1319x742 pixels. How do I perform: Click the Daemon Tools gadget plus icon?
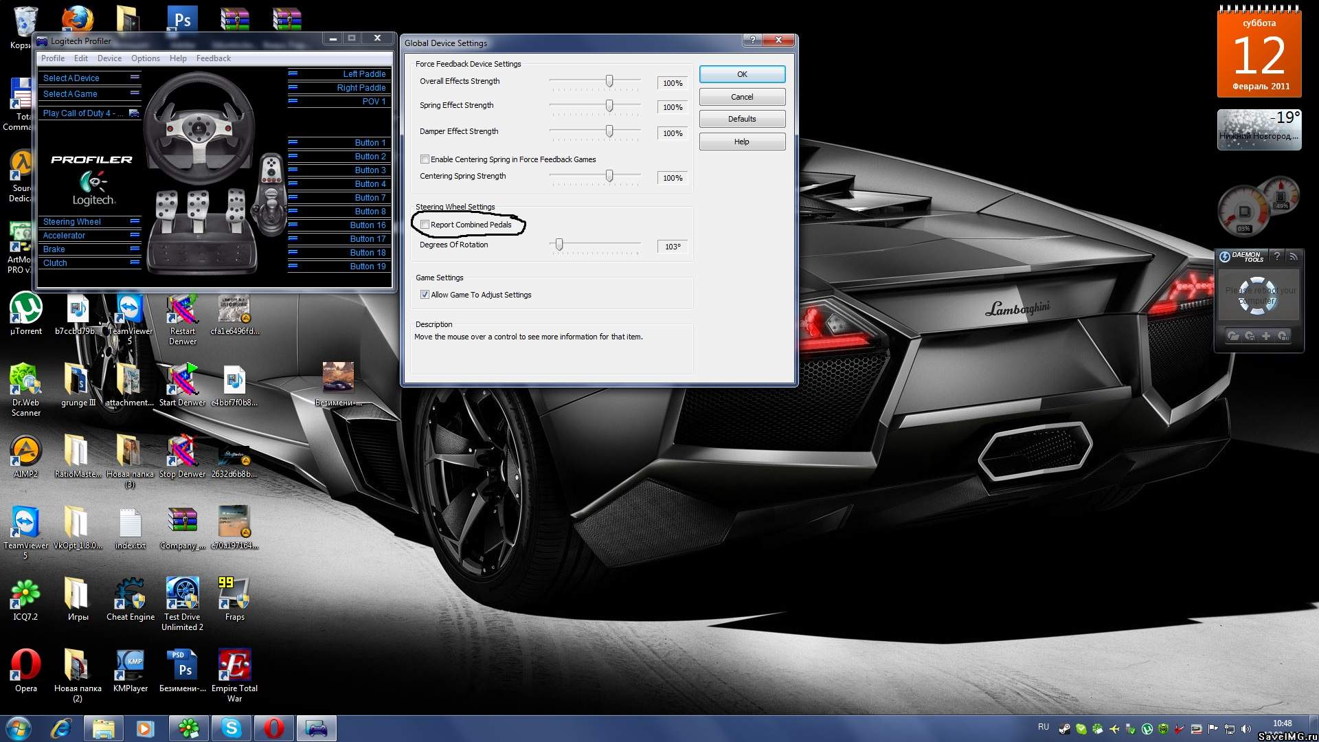(1265, 336)
